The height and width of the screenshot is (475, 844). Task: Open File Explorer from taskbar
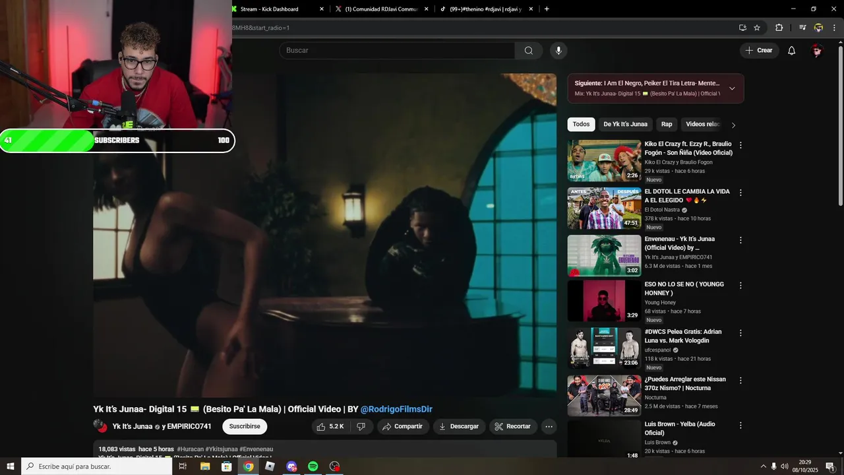[205, 466]
